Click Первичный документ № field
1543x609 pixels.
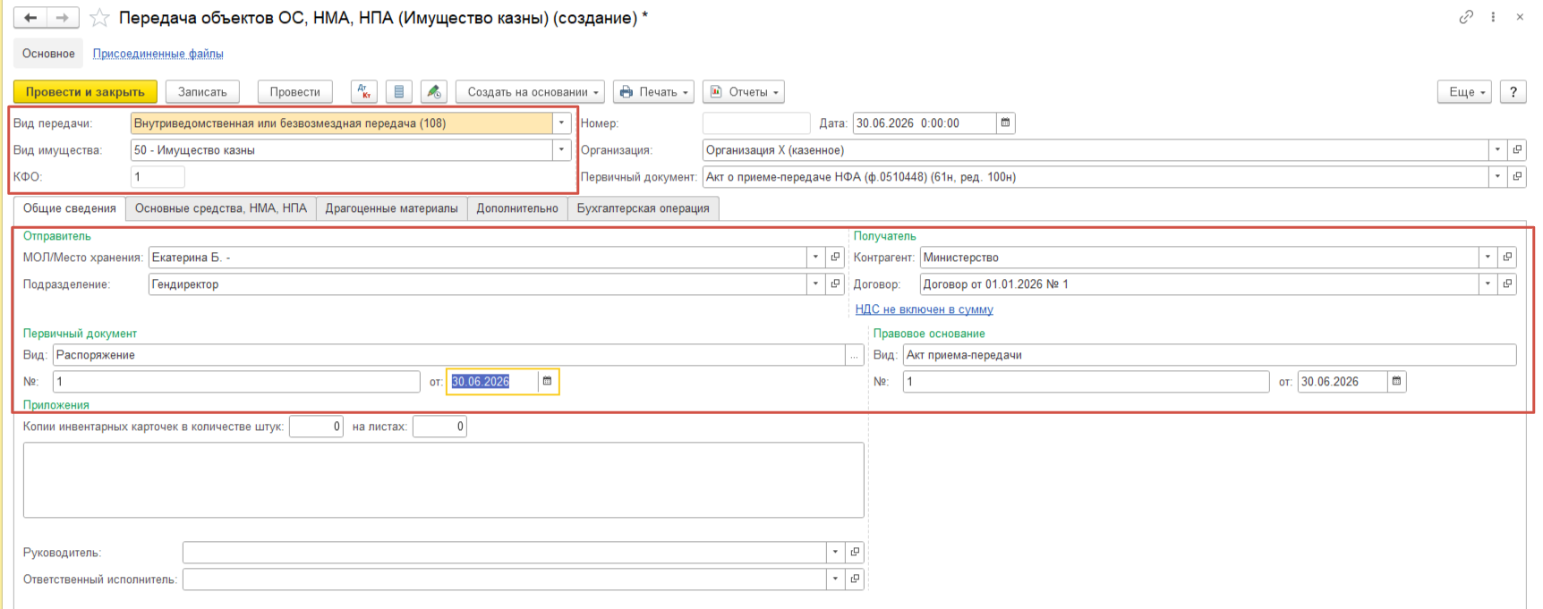(236, 382)
